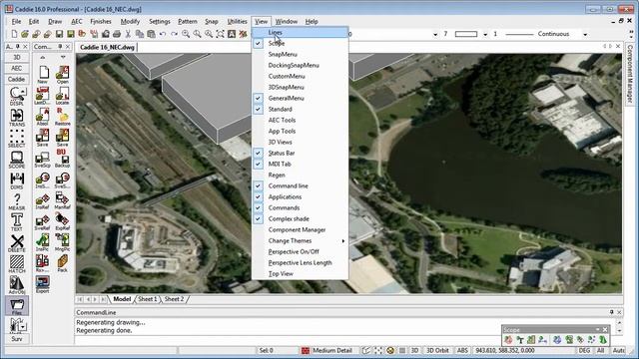Viewport: 639px width, 359px height.
Task: Click the line weight preview box
Action: pyautogui.click(x=466, y=34)
